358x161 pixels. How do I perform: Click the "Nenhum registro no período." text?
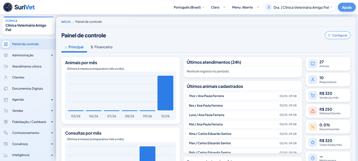pyautogui.click(x=208, y=71)
